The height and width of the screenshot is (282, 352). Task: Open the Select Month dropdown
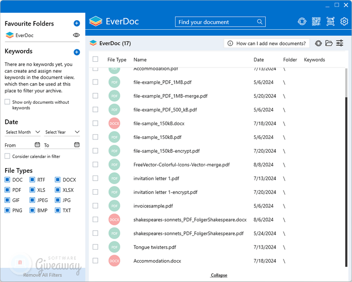pos(23,132)
